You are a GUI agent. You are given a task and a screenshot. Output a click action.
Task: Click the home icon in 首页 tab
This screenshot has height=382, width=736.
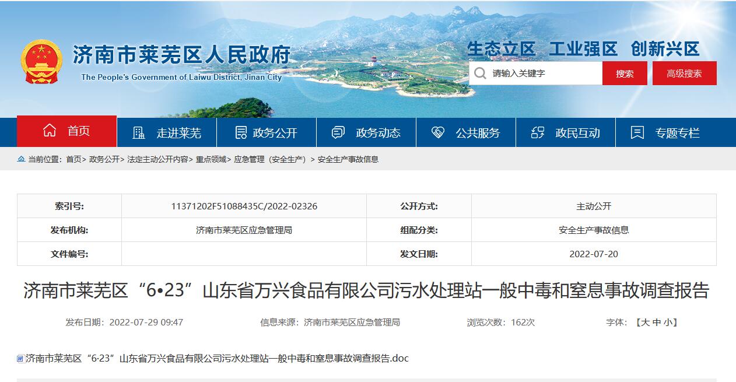(x=50, y=131)
